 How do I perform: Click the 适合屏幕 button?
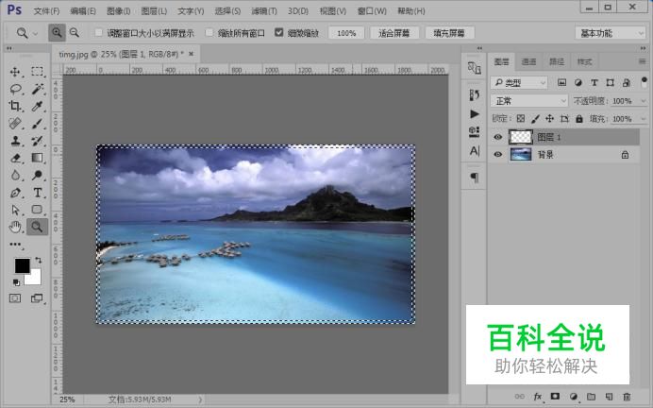(394, 32)
